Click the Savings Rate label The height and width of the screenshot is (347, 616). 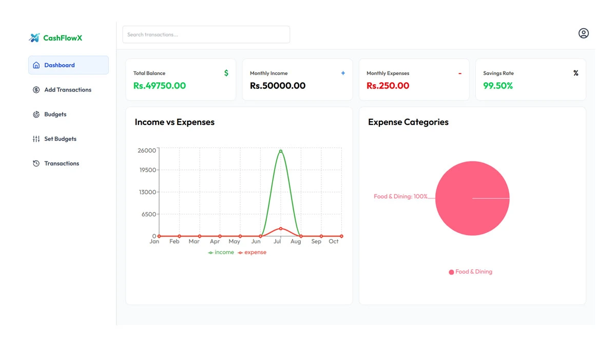(x=498, y=74)
